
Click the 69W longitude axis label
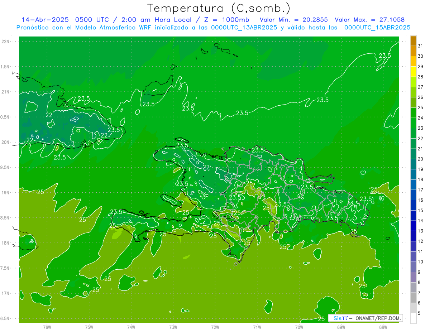click(x=341, y=327)
